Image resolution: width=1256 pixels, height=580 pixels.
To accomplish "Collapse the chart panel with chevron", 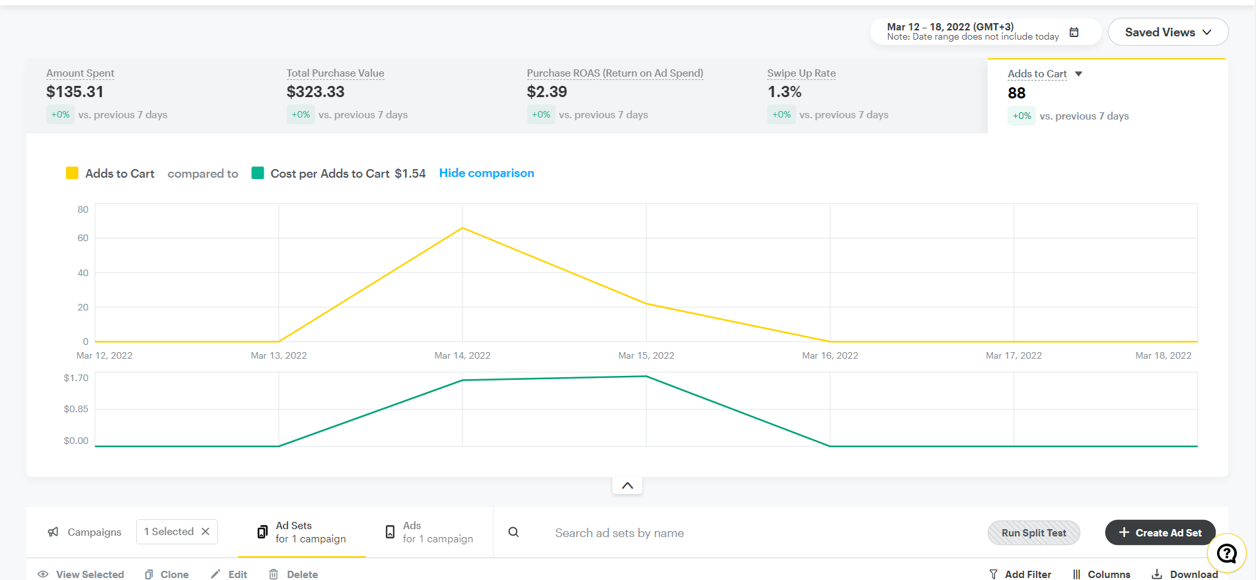I will point(627,486).
